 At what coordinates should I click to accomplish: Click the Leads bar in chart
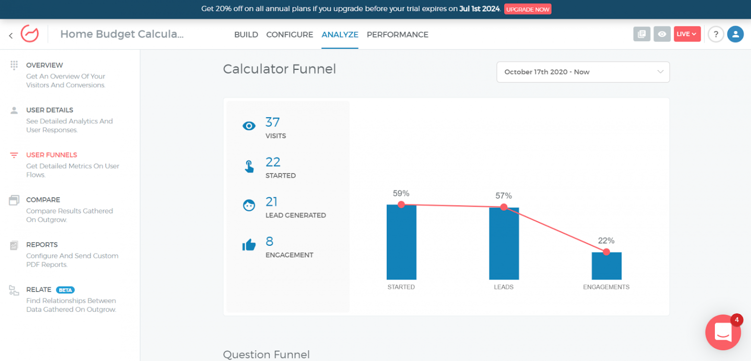click(504, 244)
